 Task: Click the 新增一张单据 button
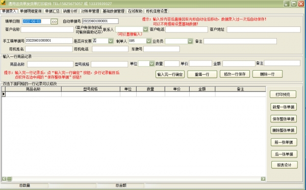[x=284, y=107]
